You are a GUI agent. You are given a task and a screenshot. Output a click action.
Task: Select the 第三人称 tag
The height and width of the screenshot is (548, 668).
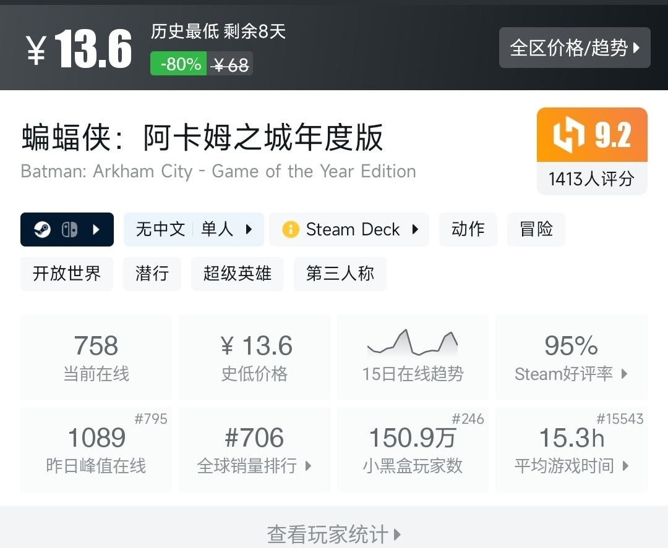click(340, 274)
